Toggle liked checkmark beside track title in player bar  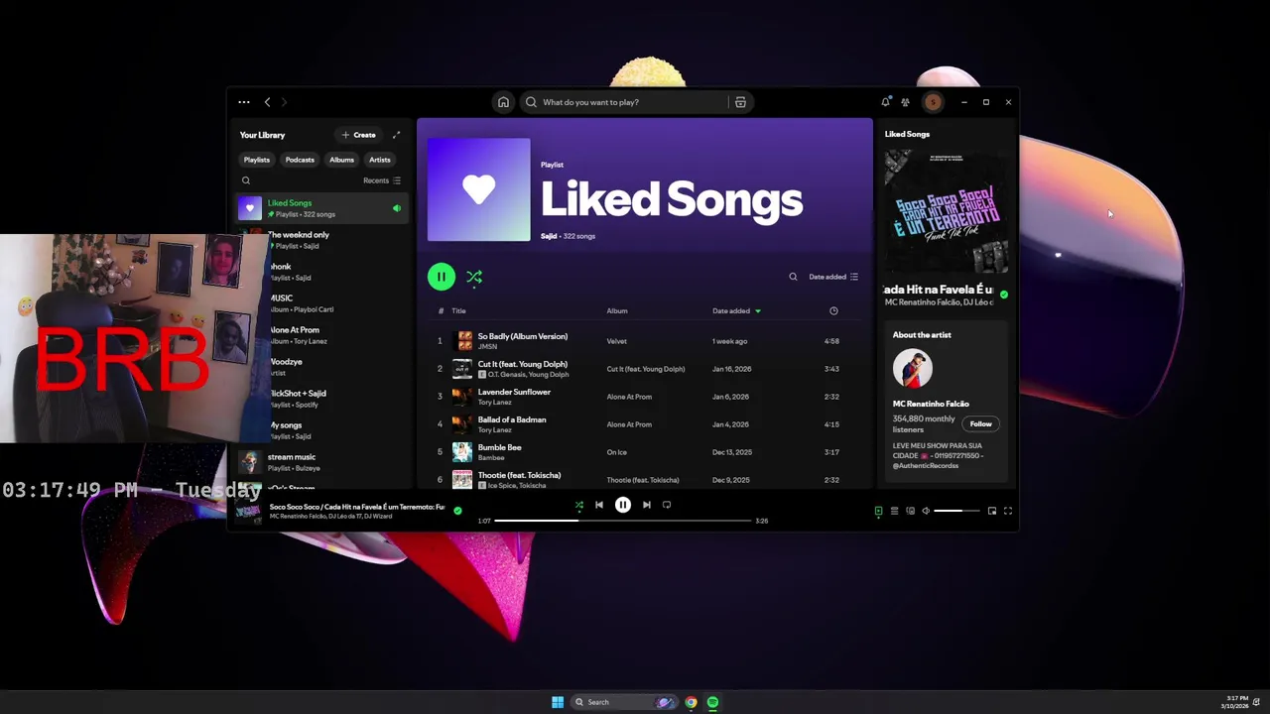[457, 511]
